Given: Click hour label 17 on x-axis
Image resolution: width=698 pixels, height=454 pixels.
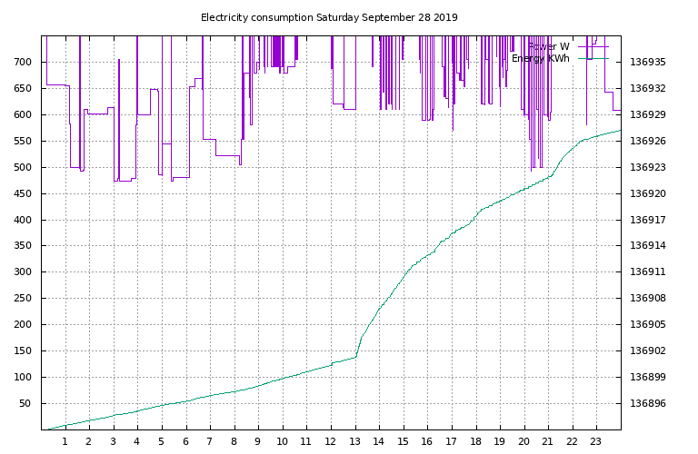Looking at the screenshot, I should [x=451, y=441].
